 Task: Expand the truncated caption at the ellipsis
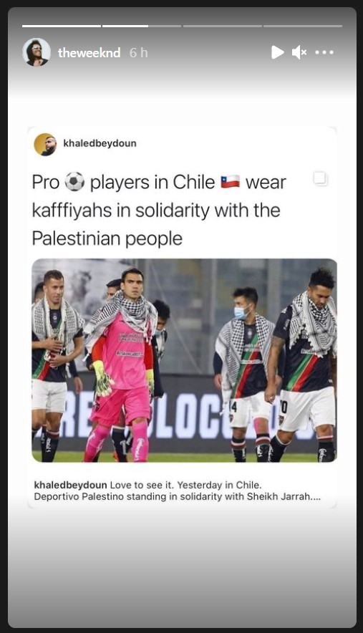point(316,496)
